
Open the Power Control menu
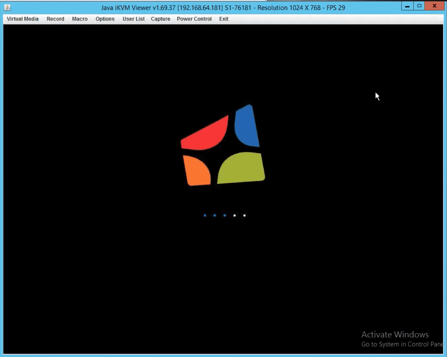point(194,19)
